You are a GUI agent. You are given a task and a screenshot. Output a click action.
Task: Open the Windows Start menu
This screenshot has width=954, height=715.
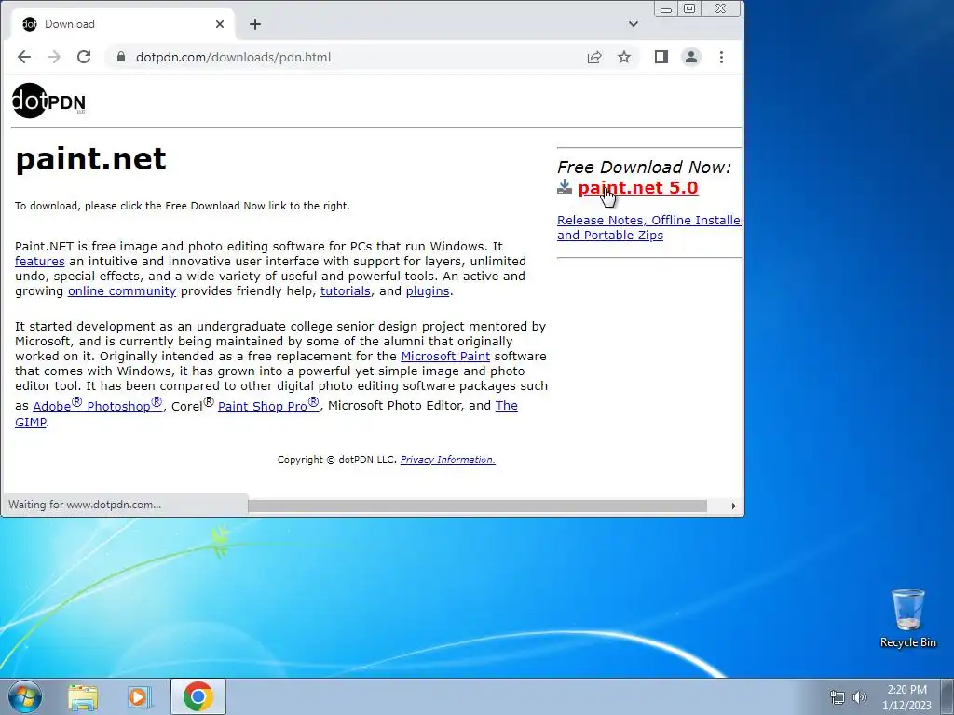point(24,696)
